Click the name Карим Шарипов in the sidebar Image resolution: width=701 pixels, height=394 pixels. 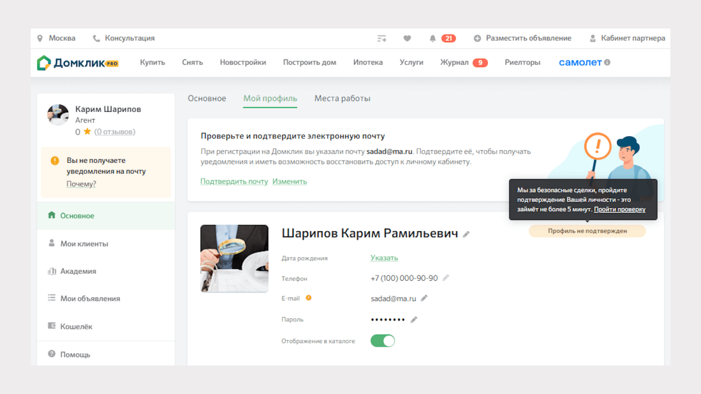(108, 109)
